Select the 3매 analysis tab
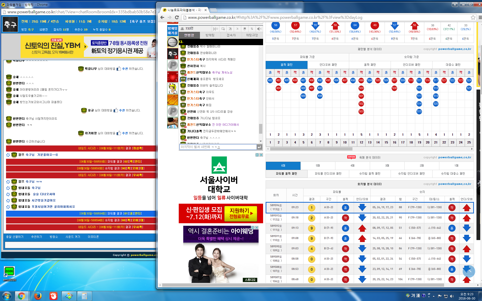The height and width of the screenshot is (301, 482). (387, 166)
